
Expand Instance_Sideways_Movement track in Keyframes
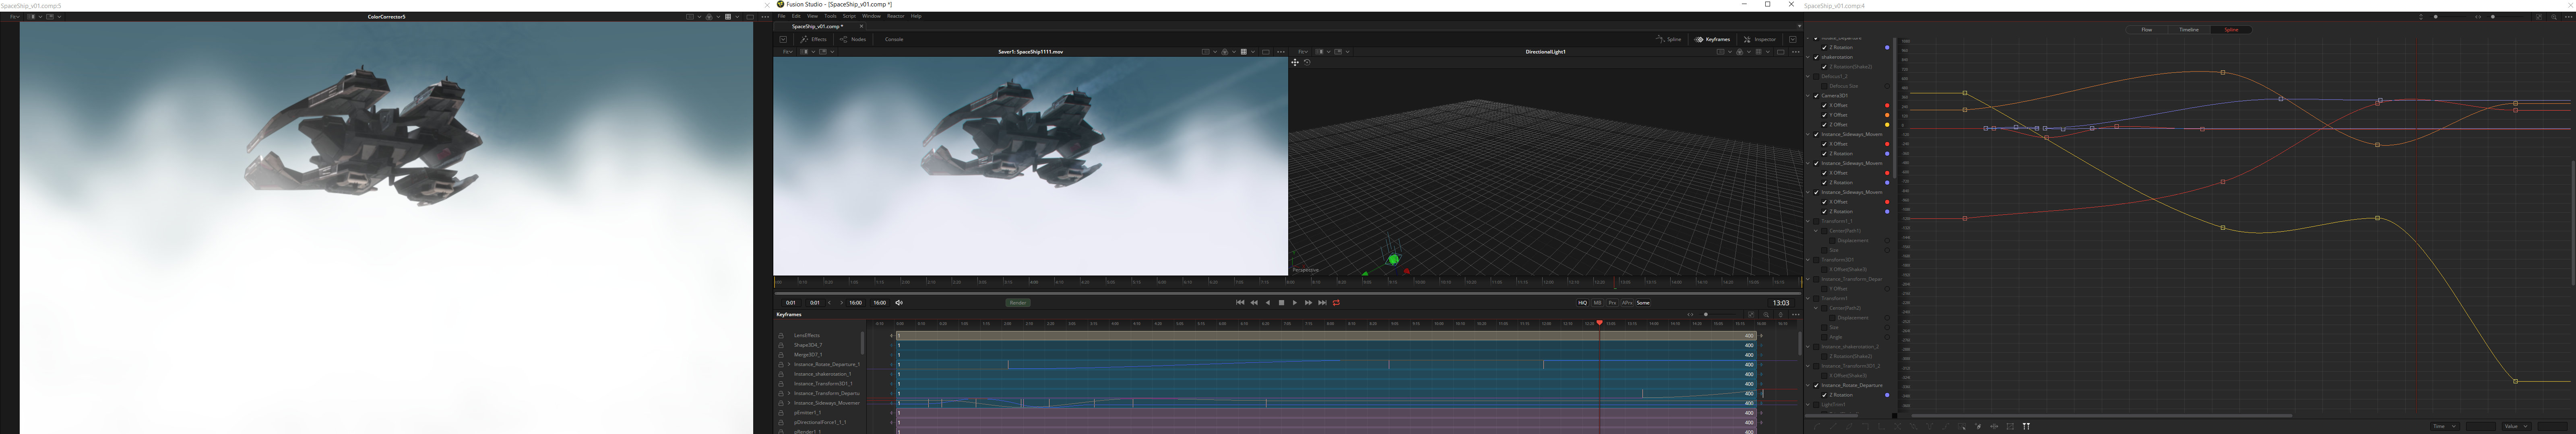(x=789, y=404)
